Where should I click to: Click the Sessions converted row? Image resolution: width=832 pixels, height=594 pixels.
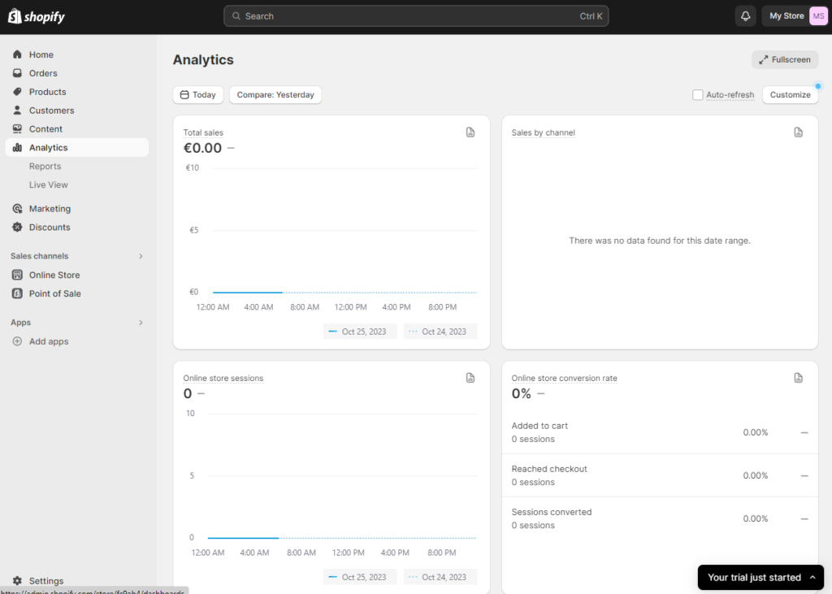660,518
